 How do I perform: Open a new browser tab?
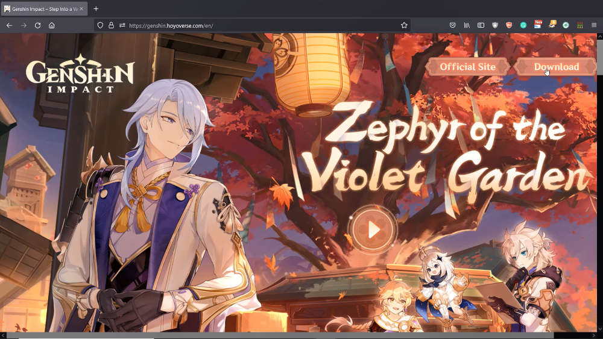click(96, 8)
